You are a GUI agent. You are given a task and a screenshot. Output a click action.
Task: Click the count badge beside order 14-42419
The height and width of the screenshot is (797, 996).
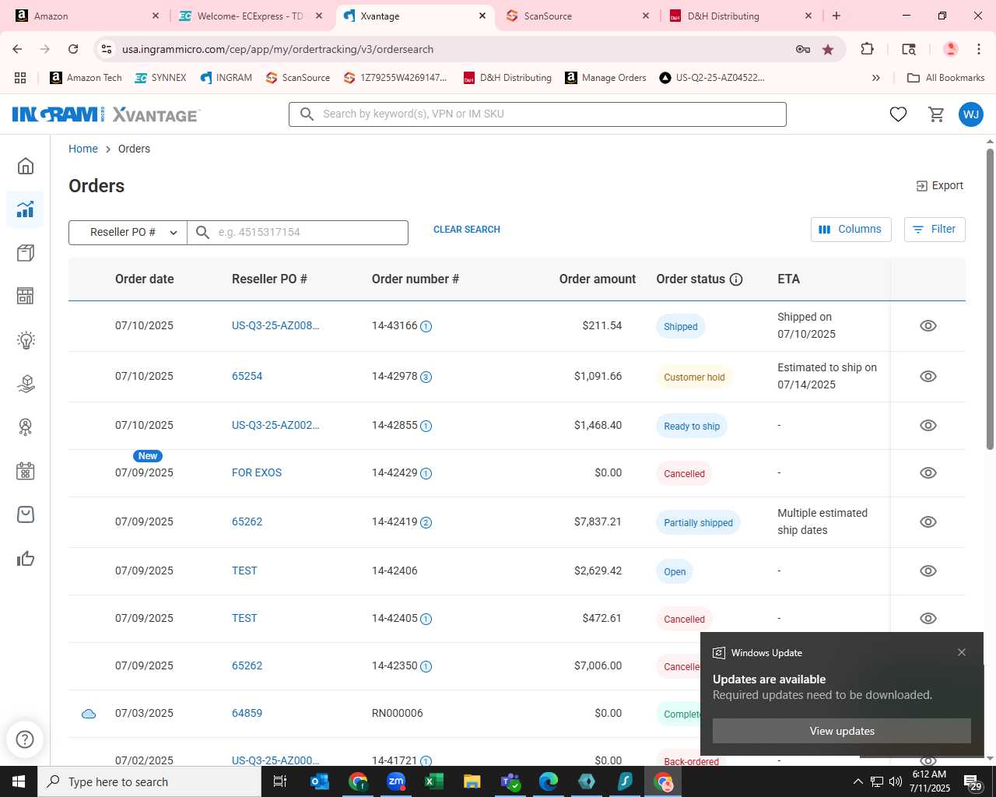(x=426, y=522)
